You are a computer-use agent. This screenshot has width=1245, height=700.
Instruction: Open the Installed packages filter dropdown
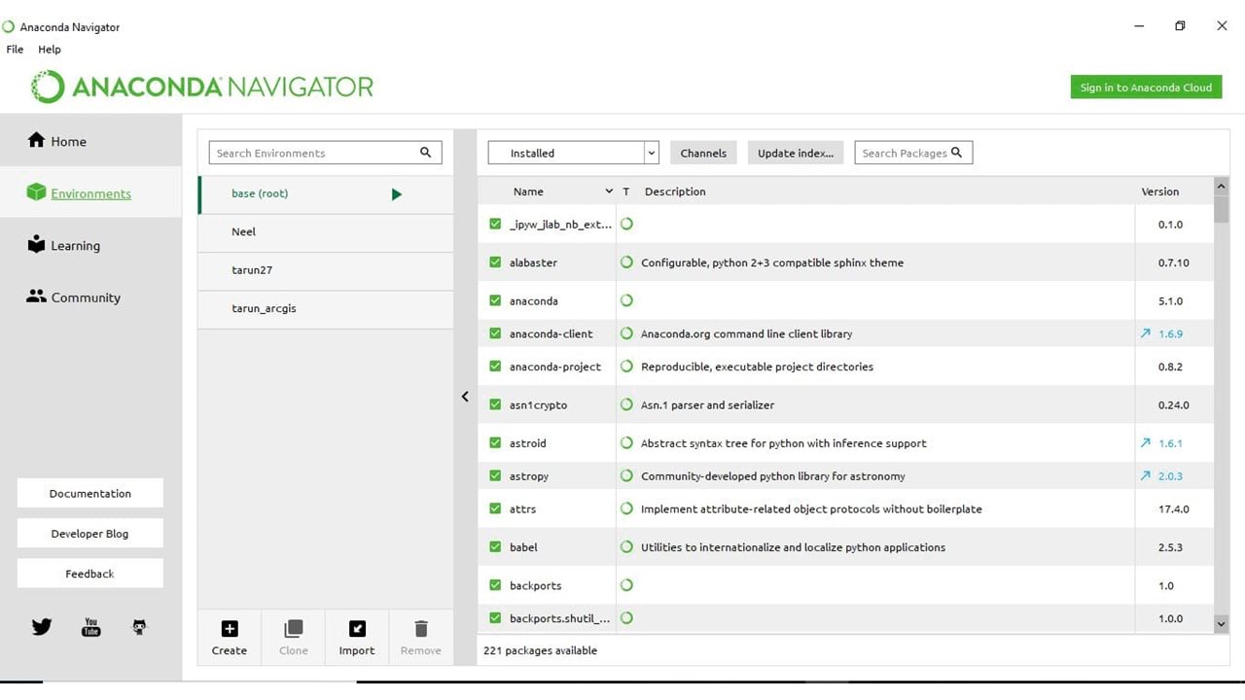(x=650, y=153)
